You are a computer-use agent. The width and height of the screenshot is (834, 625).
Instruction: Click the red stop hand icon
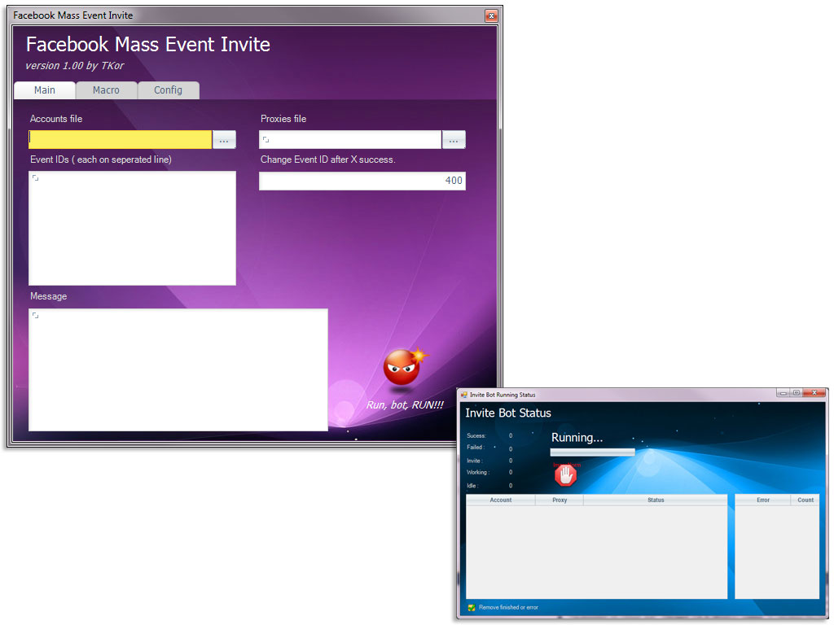pyautogui.click(x=565, y=474)
